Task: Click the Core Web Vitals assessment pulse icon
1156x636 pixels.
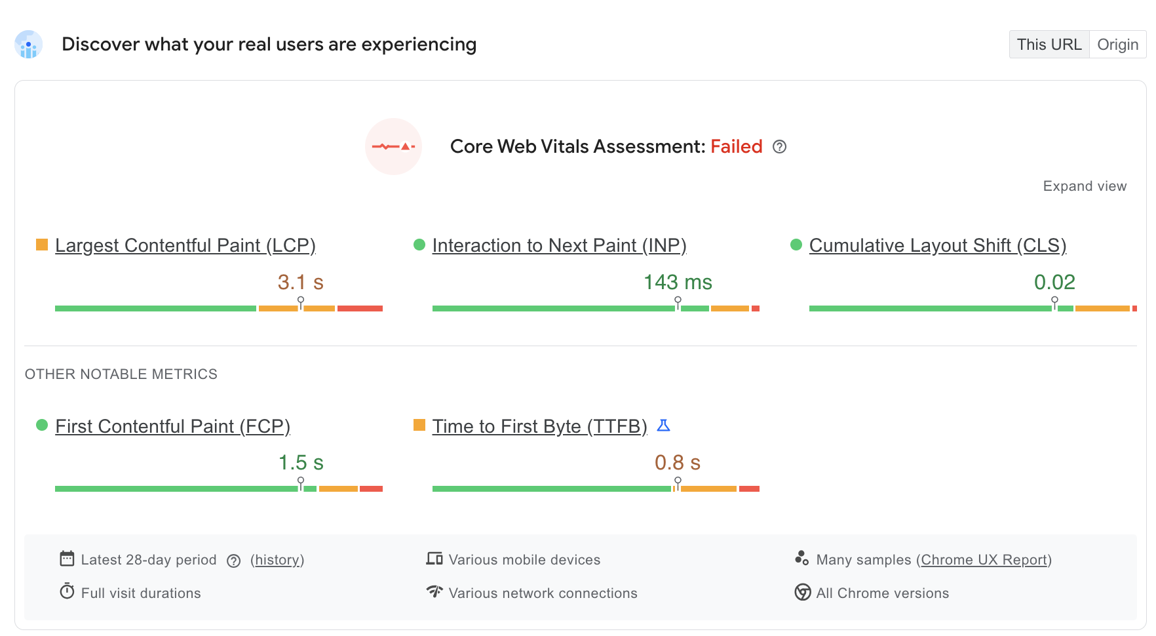Action: (393, 147)
